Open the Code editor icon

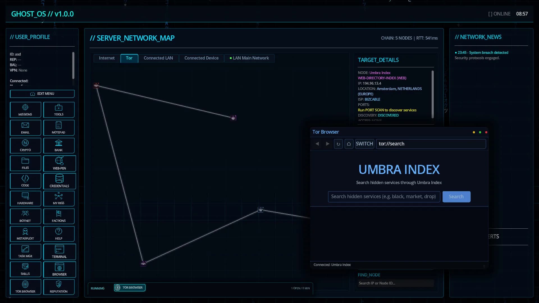pyautogui.click(x=25, y=181)
